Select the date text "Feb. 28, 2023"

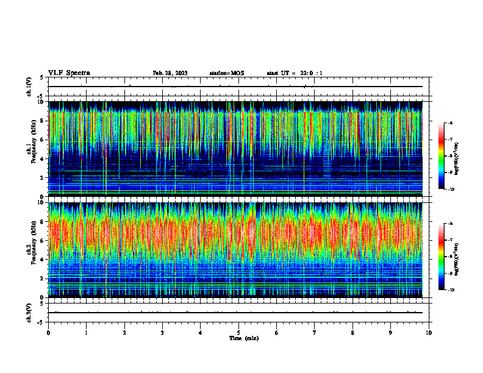[170, 73]
